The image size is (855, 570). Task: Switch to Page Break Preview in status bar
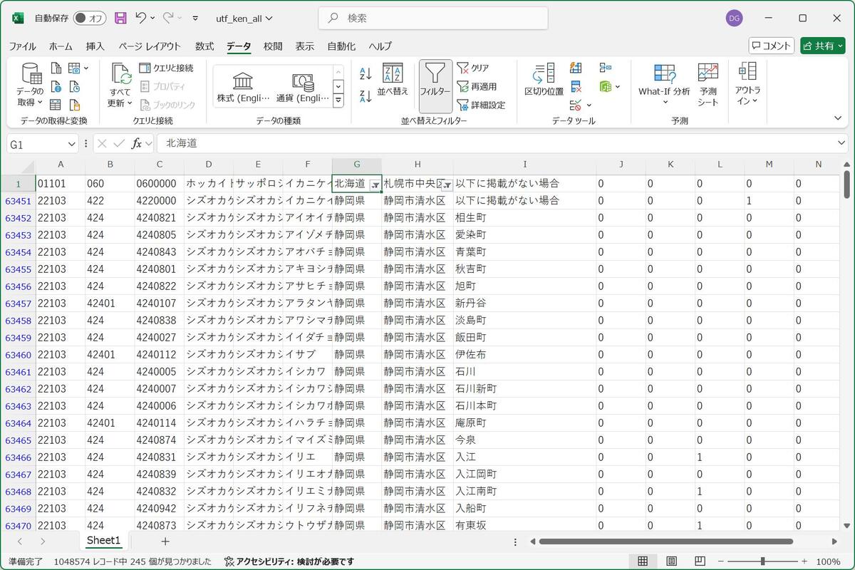click(x=700, y=561)
